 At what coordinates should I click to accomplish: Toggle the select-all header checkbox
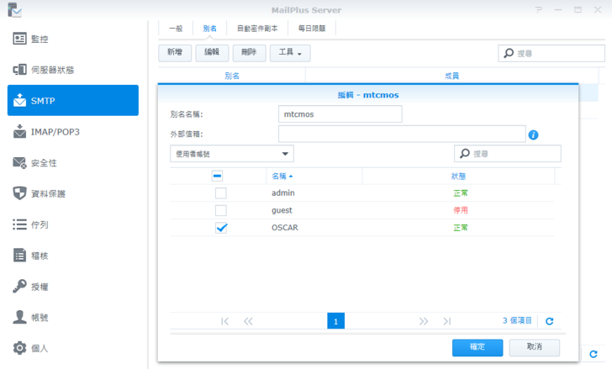pos(217,177)
